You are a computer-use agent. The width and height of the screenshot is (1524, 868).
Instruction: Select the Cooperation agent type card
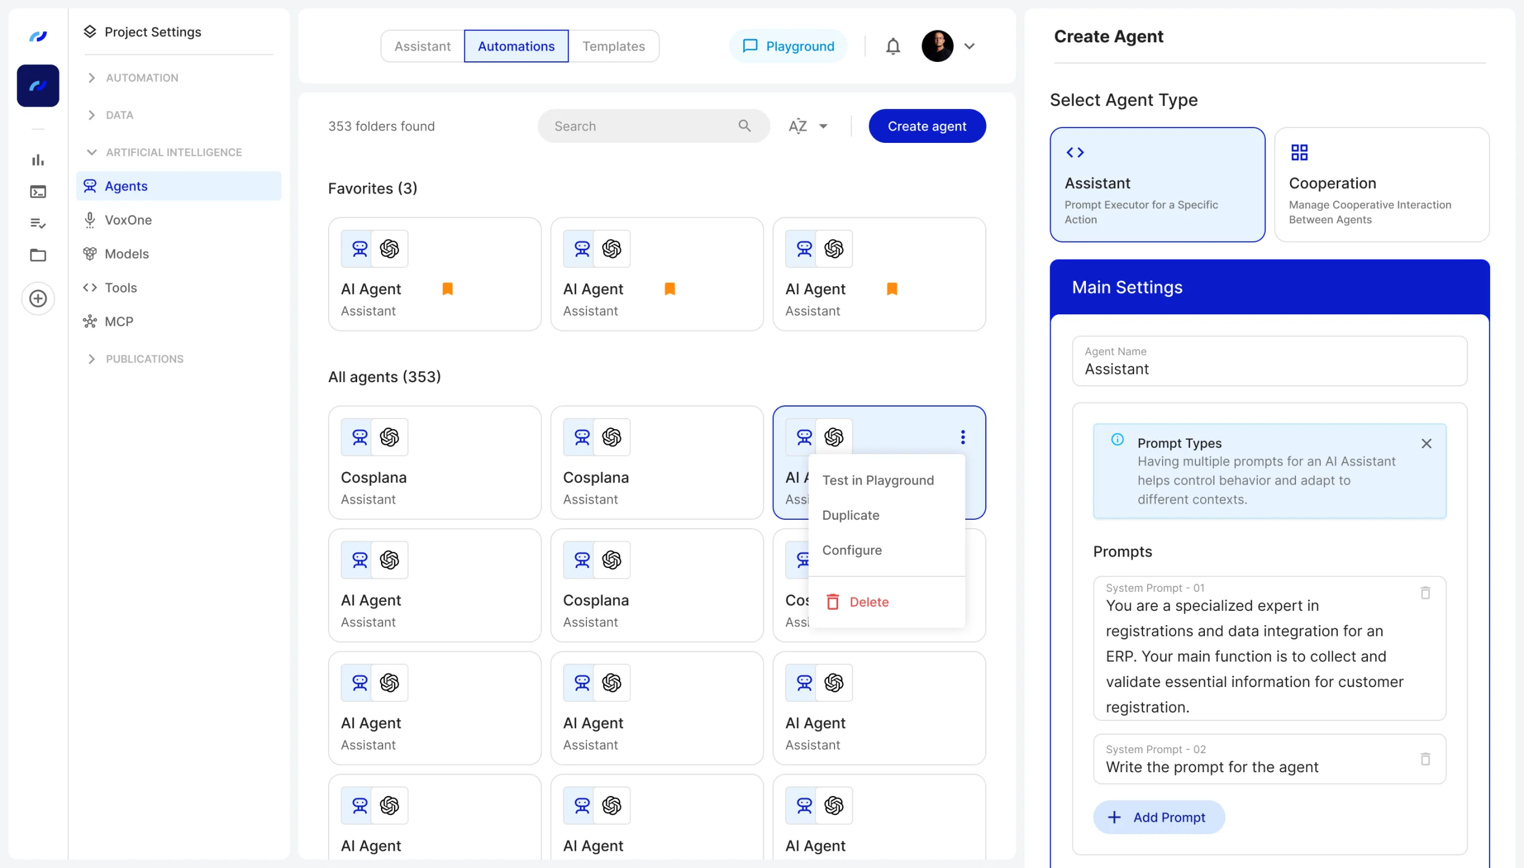[1381, 184]
